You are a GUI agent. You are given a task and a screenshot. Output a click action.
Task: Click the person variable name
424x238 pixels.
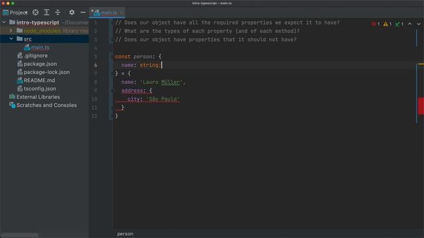[143, 57]
